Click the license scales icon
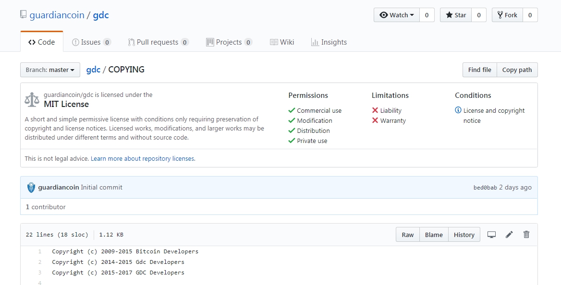561x285 pixels. point(32,100)
